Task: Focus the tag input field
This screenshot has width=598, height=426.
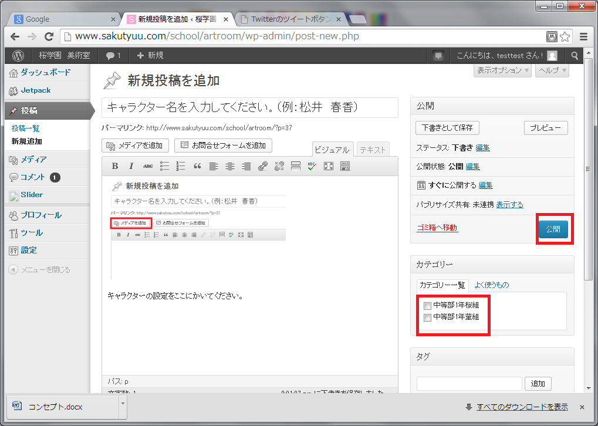Action: pos(469,384)
